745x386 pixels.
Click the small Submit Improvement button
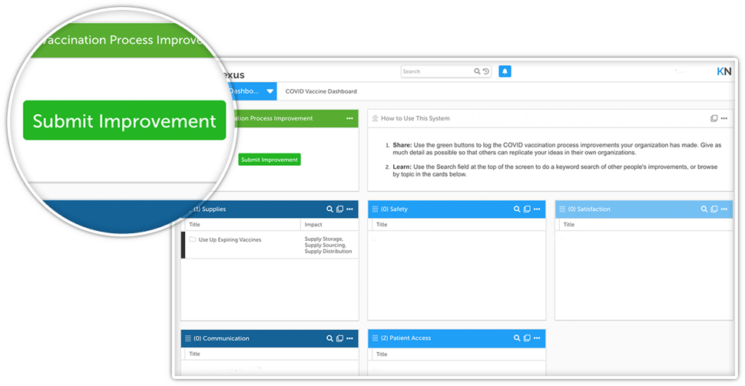point(270,160)
